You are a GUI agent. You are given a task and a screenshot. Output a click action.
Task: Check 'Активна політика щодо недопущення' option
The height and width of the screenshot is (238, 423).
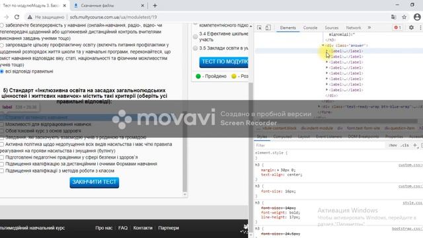coord(2,144)
